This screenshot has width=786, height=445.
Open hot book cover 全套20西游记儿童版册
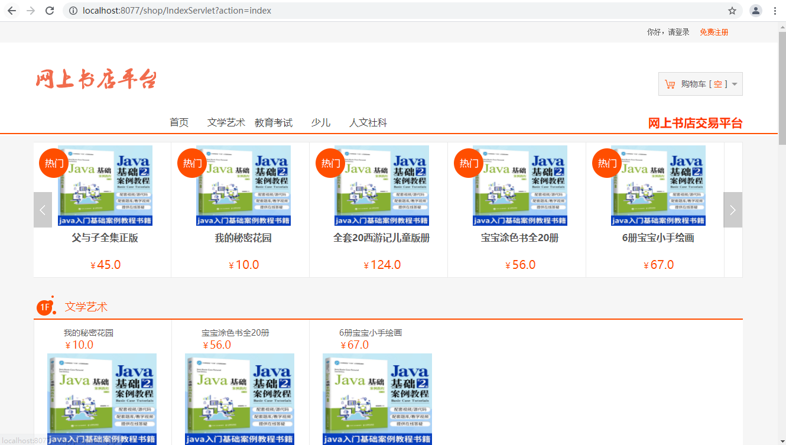click(x=382, y=186)
